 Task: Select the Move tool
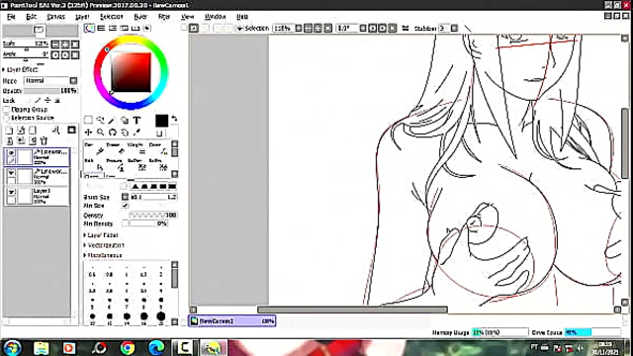(88, 132)
